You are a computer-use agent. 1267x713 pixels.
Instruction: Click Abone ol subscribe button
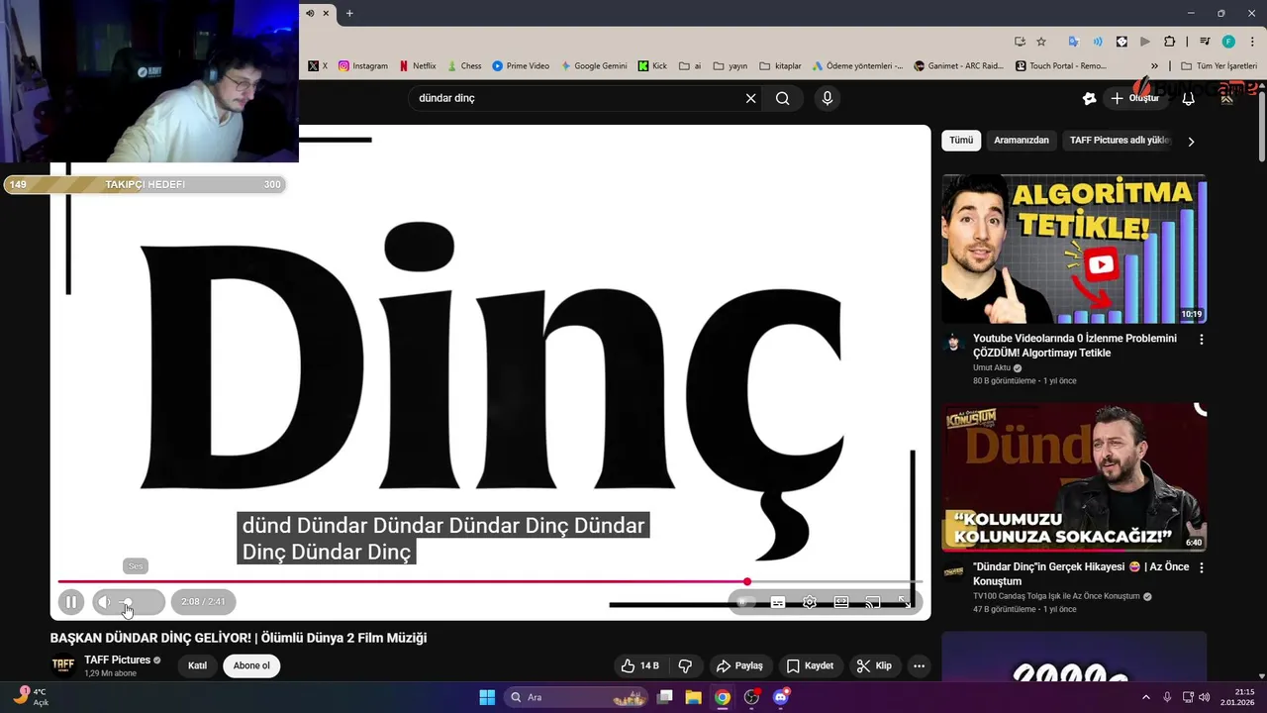point(251,665)
